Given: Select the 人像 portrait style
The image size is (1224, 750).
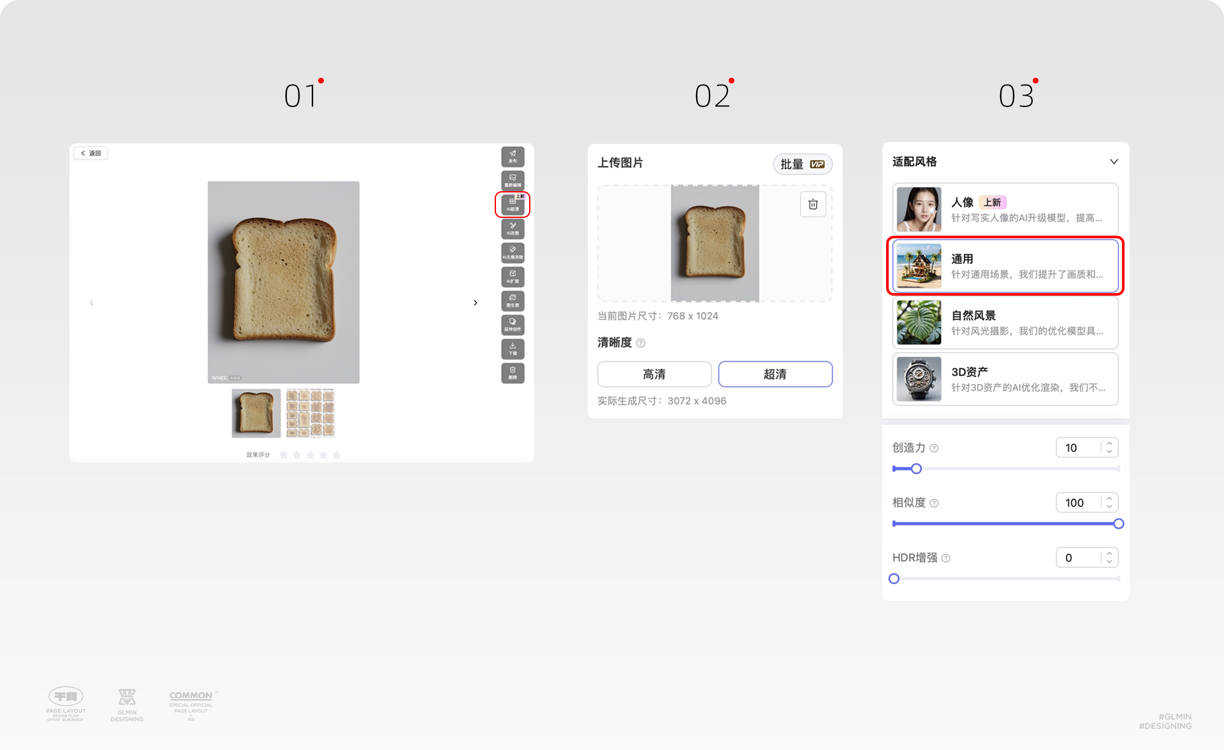Looking at the screenshot, I should tap(1005, 209).
